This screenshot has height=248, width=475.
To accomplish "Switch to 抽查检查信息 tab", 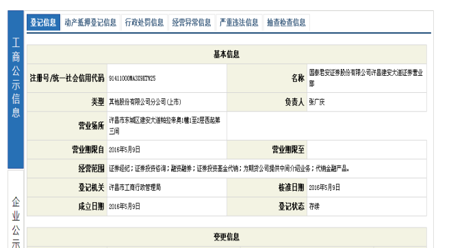I will (286, 23).
